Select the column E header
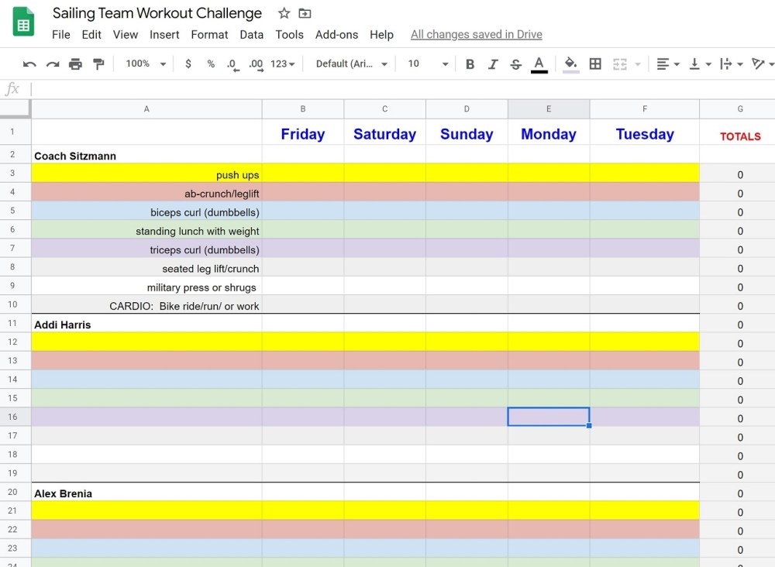Viewport: 775px width, 567px height. [x=549, y=109]
